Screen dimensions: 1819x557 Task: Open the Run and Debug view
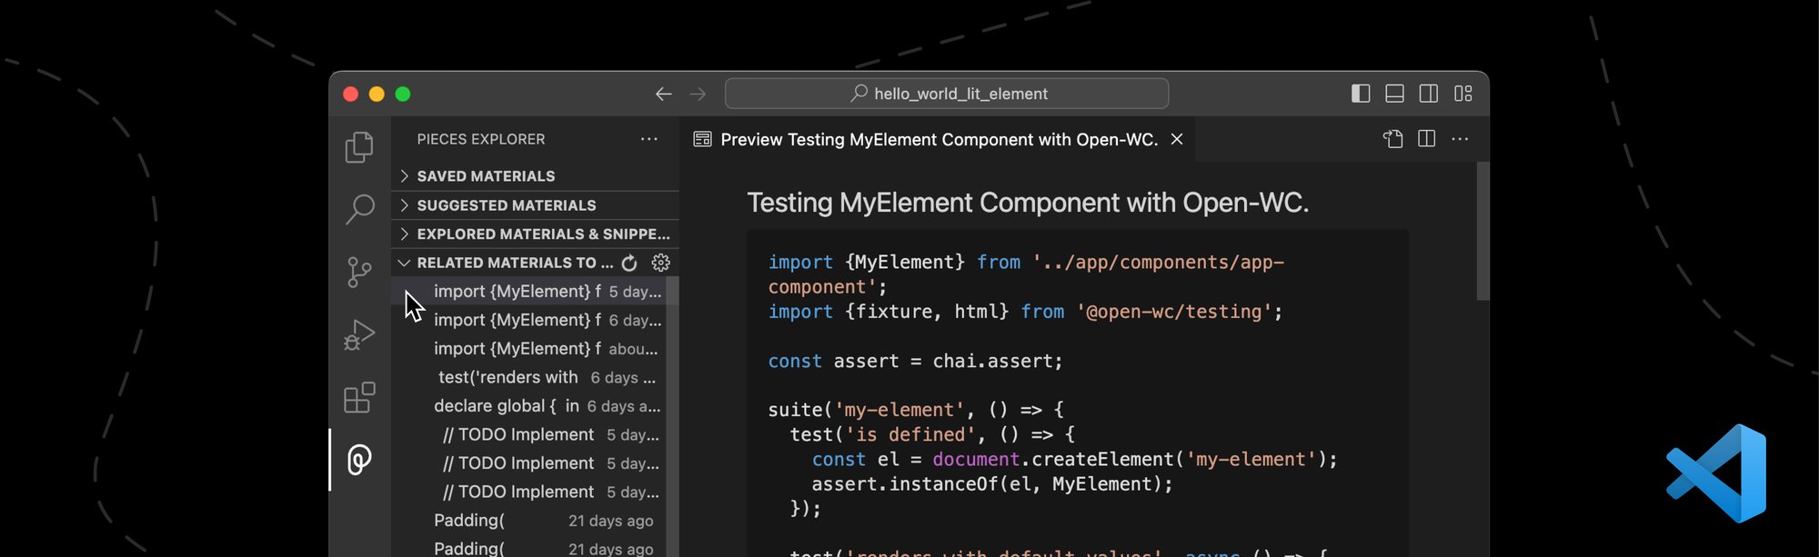[359, 334]
